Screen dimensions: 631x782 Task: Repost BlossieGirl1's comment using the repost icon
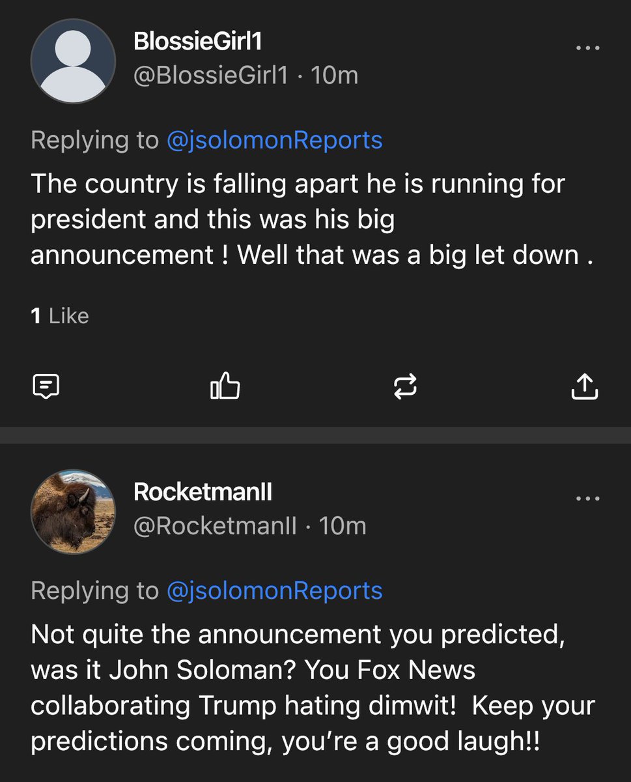(x=405, y=387)
